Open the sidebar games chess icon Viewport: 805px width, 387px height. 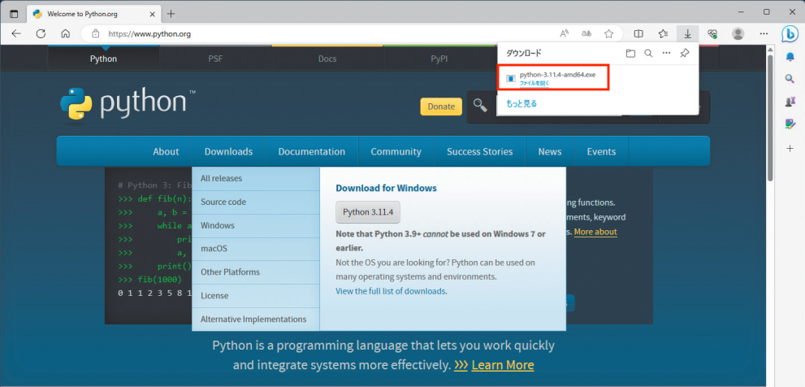[x=790, y=102]
